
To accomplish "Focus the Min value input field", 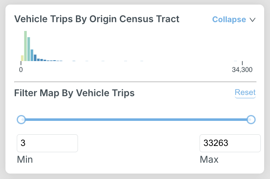I will 47,143.
